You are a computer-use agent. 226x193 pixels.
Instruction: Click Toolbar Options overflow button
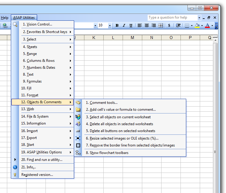(x=216, y=26)
